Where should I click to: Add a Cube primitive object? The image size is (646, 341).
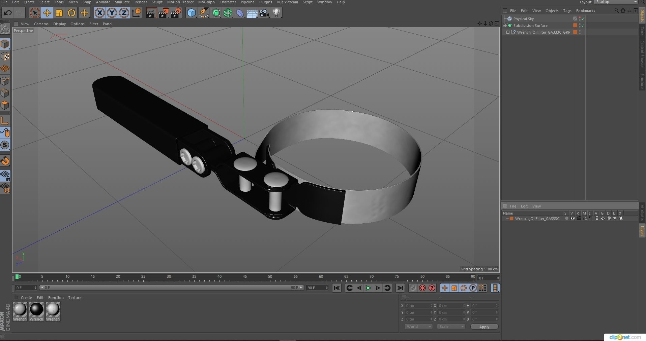pos(191,13)
